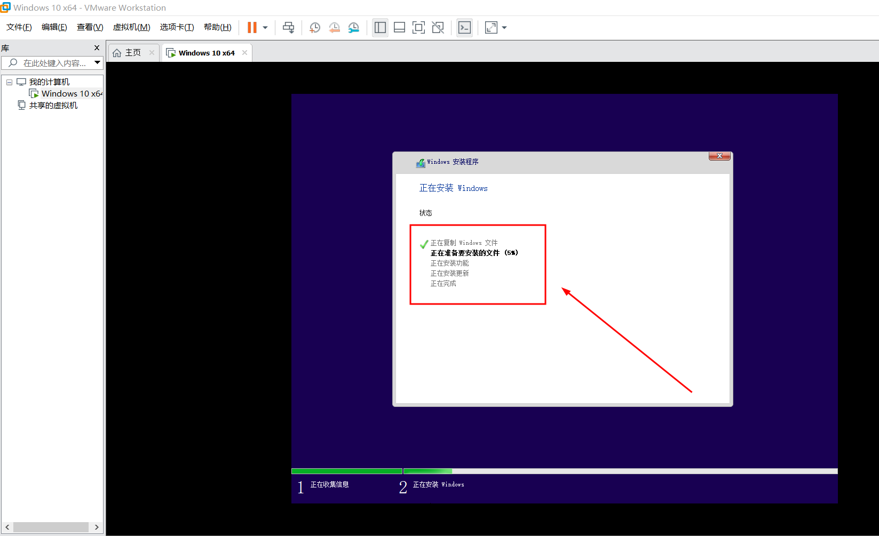The height and width of the screenshot is (536, 879).
Task: Close the 主页 tab
Action: click(152, 53)
